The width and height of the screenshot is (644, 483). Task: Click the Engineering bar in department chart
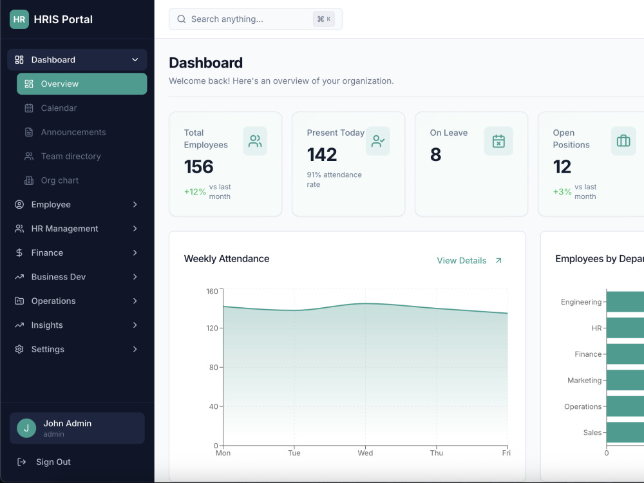point(625,302)
